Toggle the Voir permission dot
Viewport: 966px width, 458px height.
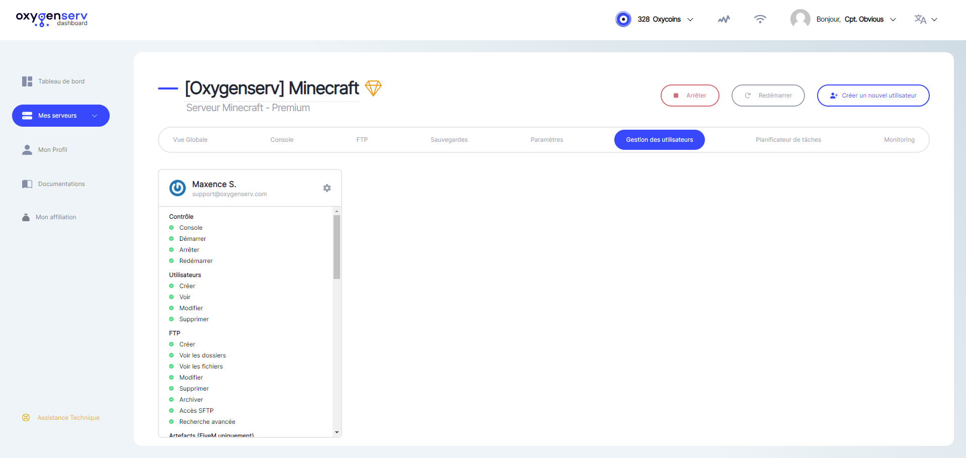click(x=171, y=297)
